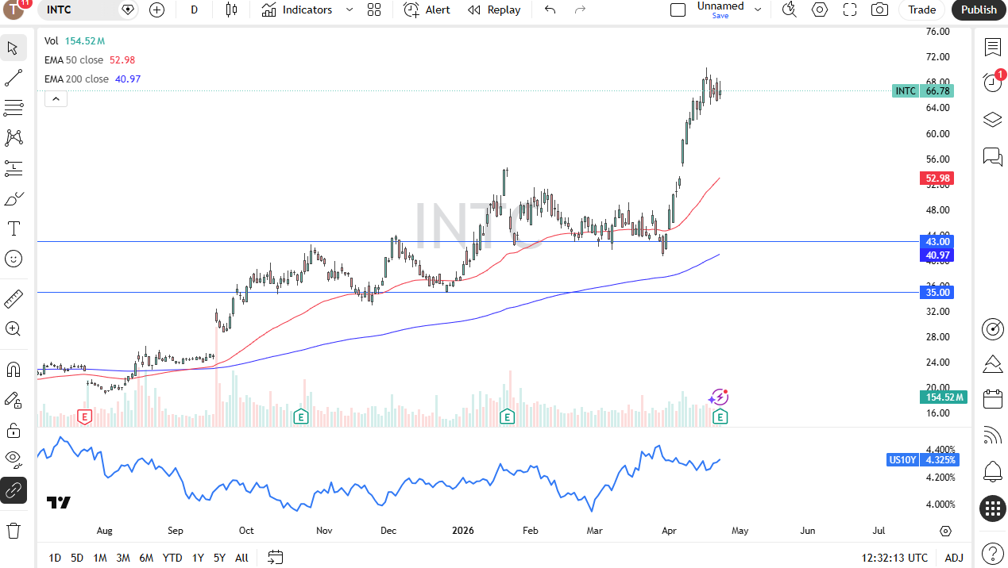The width and height of the screenshot is (1008, 568).
Task: Open the object tree layers panel
Action: [x=992, y=120]
